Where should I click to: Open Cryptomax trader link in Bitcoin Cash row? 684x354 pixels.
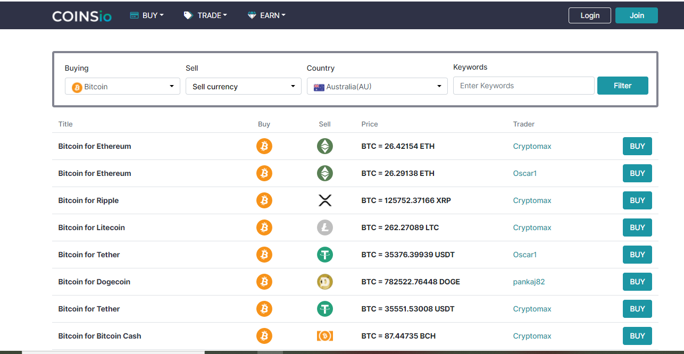point(532,336)
